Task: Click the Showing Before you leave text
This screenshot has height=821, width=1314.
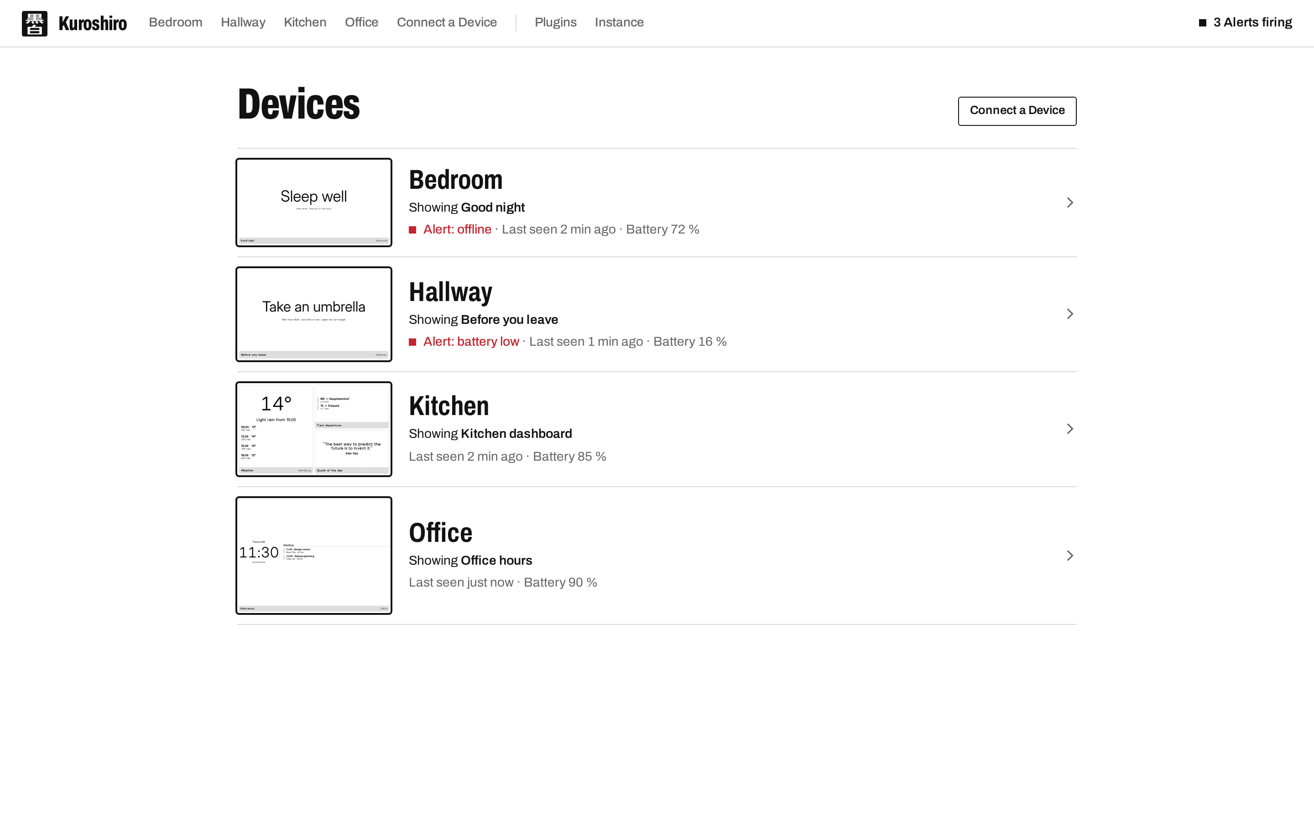Action: [483, 320]
